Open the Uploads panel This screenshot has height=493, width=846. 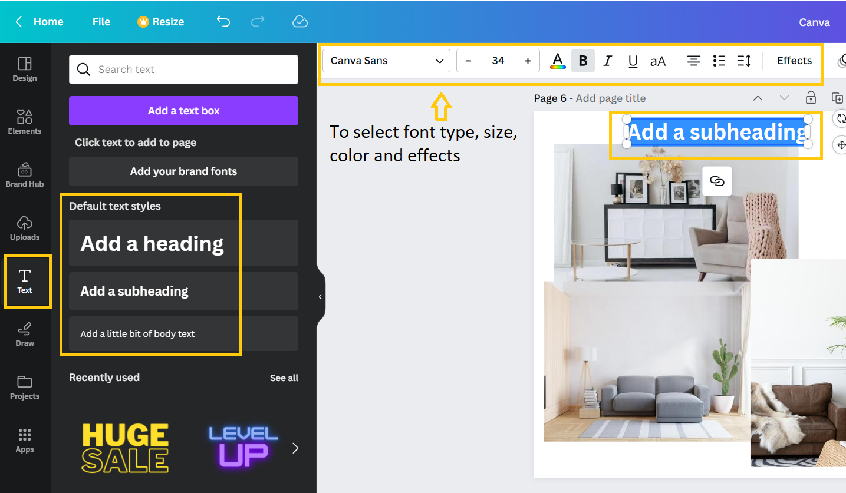(x=25, y=228)
